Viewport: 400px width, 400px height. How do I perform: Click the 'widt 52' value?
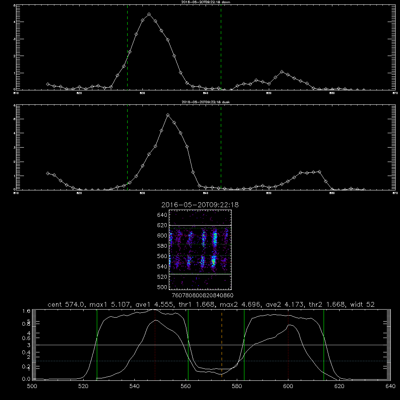(362, 304)
